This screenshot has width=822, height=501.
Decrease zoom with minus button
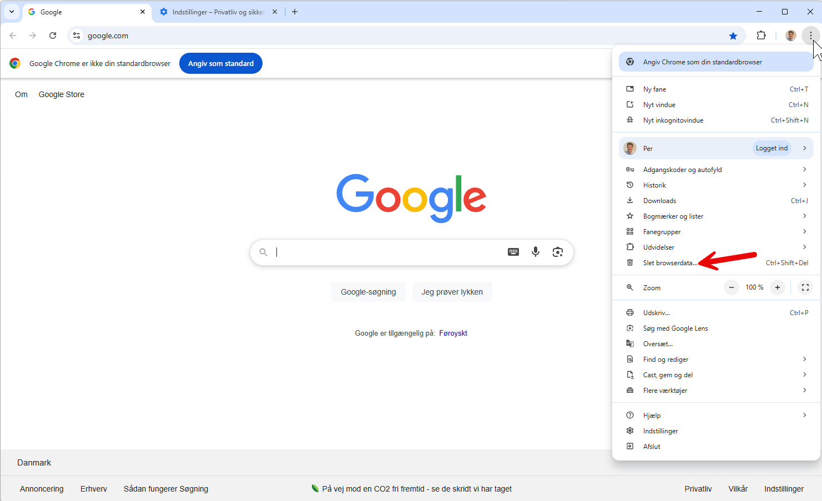pos(732,287)
